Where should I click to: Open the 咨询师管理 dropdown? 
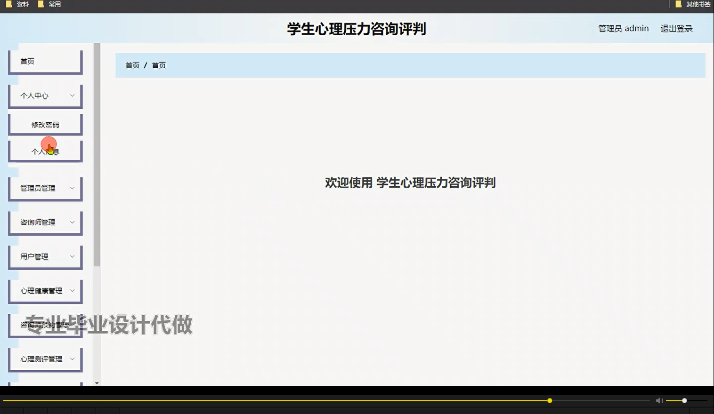[45, 222]
